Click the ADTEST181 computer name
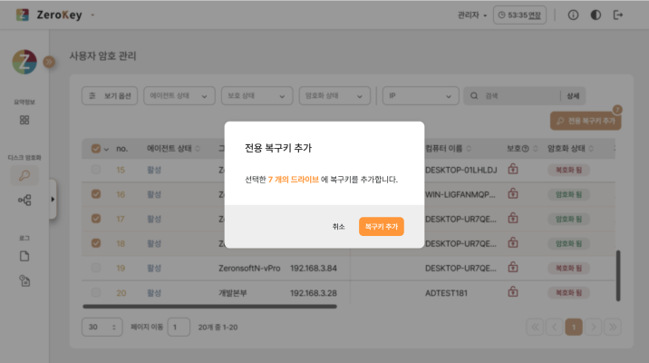The height and width of the screenshot is (363, 649). 446,293
